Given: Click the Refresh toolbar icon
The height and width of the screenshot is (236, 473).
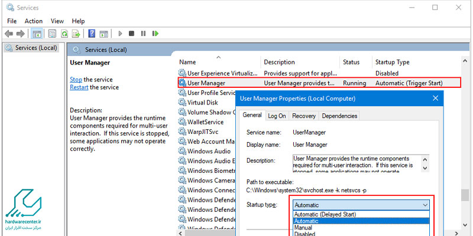Looking at the screenshot, I should click(64, 34).
